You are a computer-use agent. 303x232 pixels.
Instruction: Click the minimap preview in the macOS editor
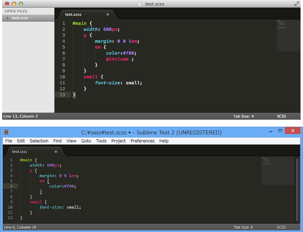(x=288, y=36)
